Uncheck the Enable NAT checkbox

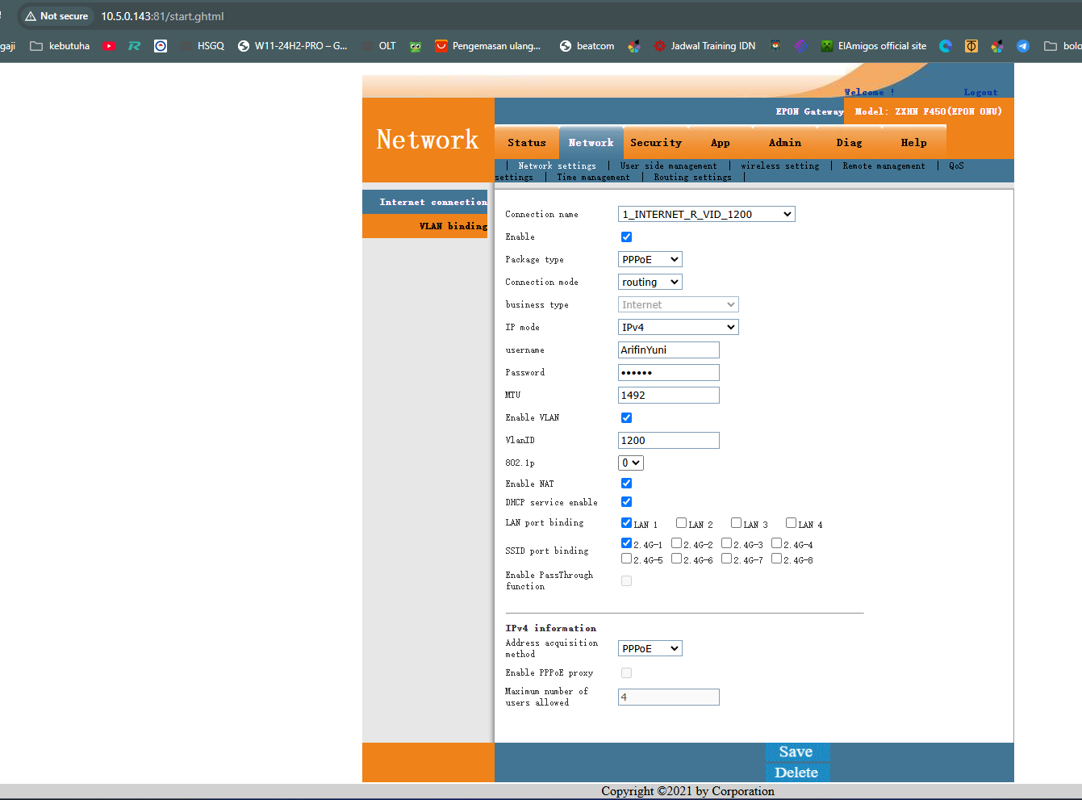[626, 484]
